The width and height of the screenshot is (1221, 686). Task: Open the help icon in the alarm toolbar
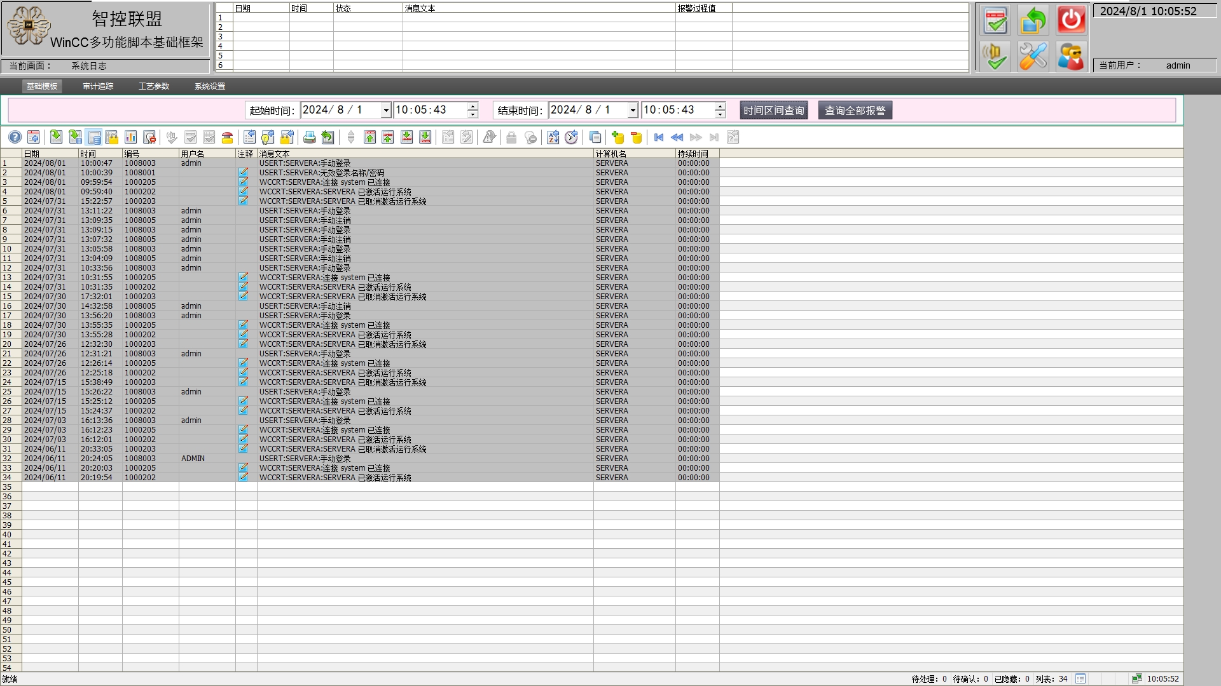coord(15,137)
